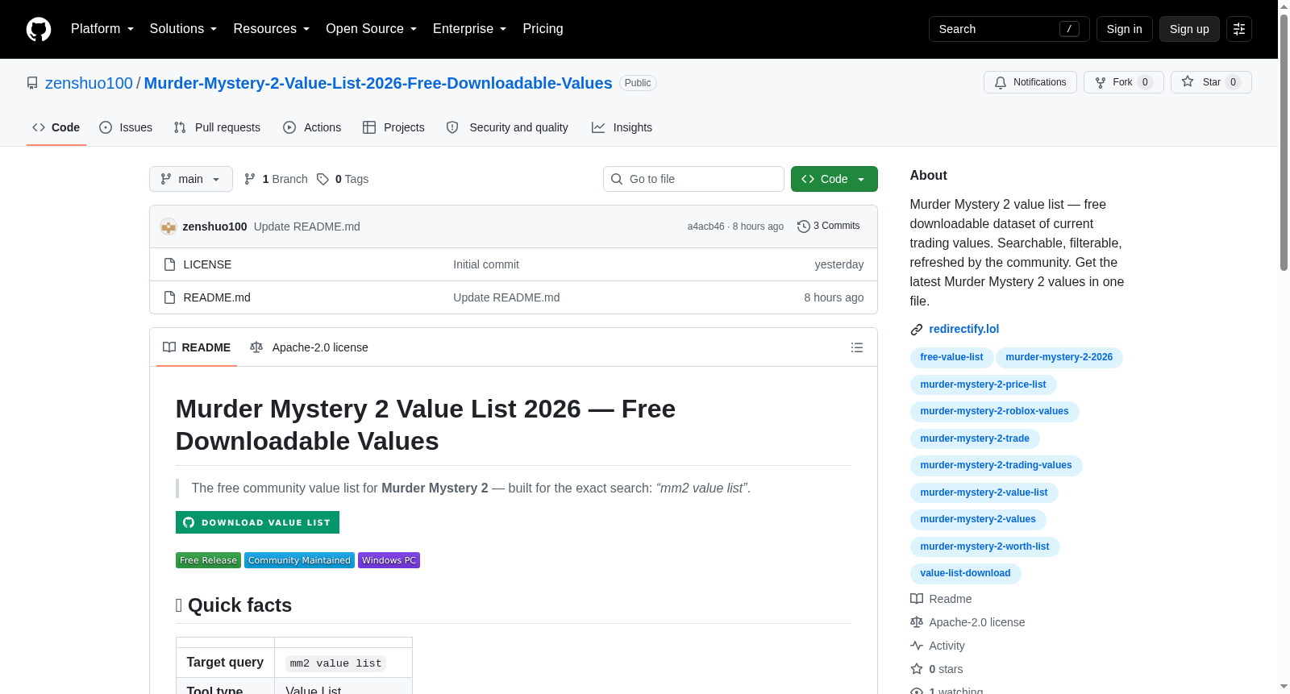Expand the Open Source menu
The height and width of the screenshot is (694, 1290).
click(x=372, y=29)
